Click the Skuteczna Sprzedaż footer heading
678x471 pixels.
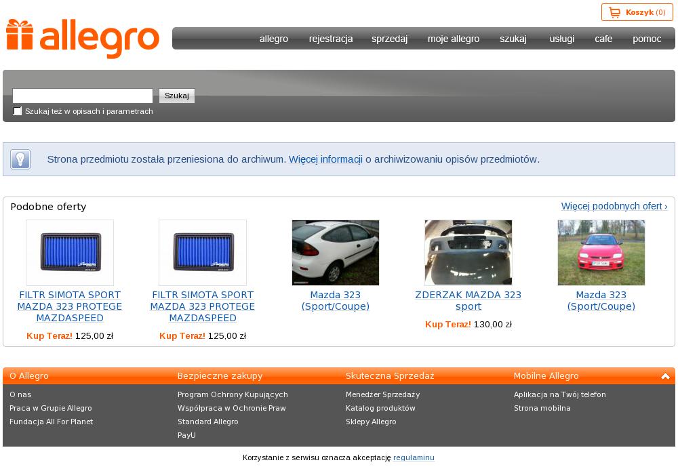point(390,376)
